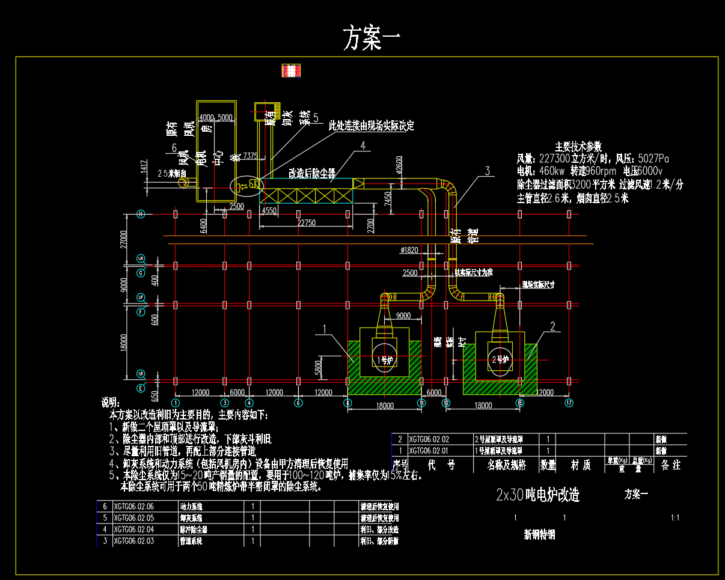
Task: Click the 此处连接由现场实际决定 annotation
Action: (x=371, y=126)
